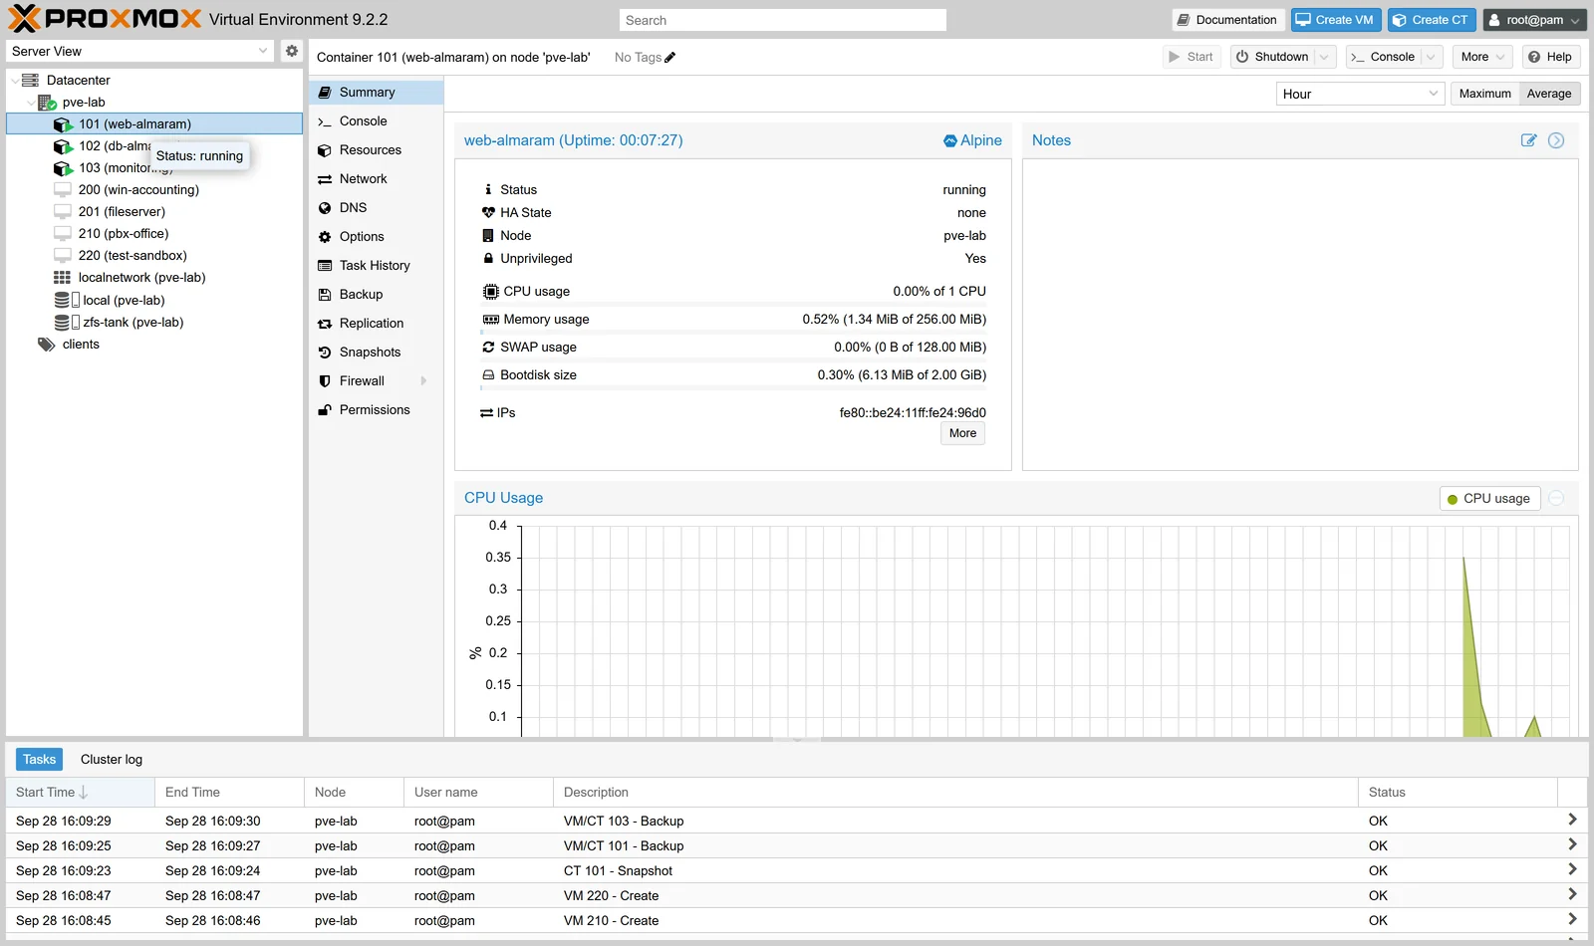The height and width of the screenshot is (946, 1594).
Task: Open the Task History menu item
Action: (376, 266)
